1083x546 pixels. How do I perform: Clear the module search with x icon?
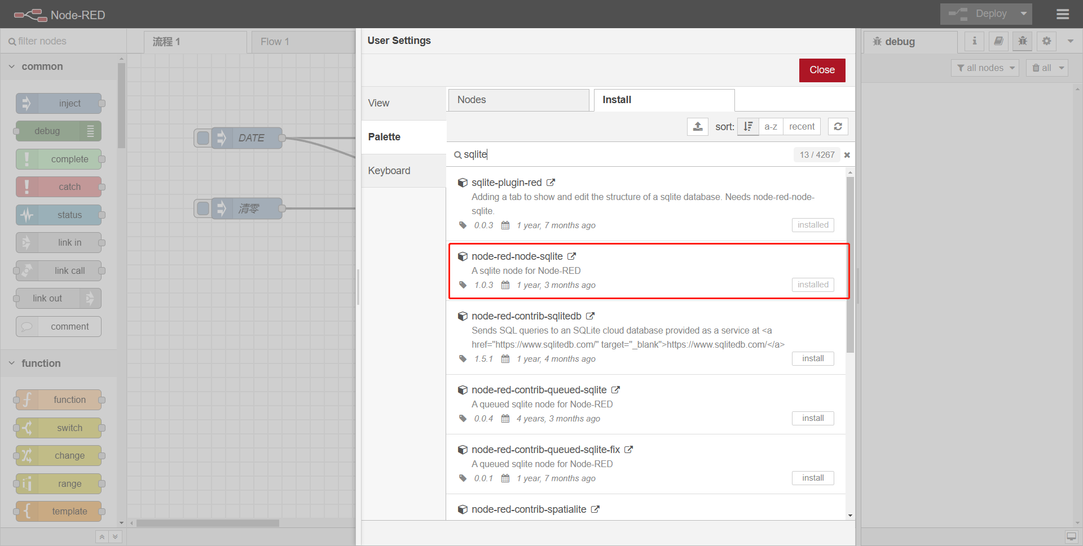847,155
